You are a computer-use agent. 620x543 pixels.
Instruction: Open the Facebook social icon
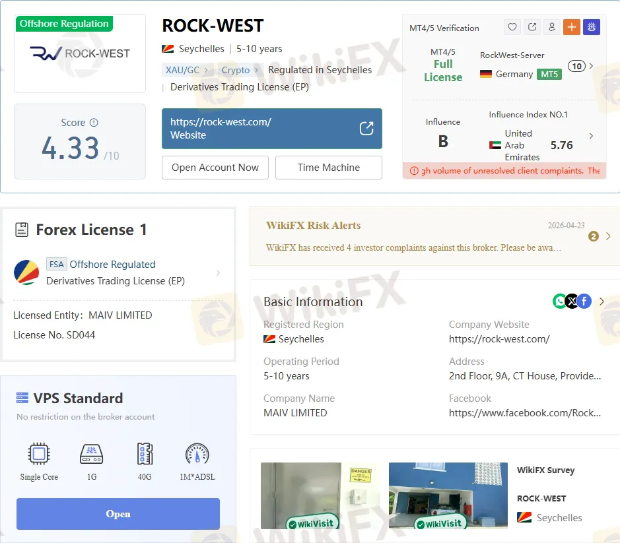pyautogui.click(x=584, y=302)
